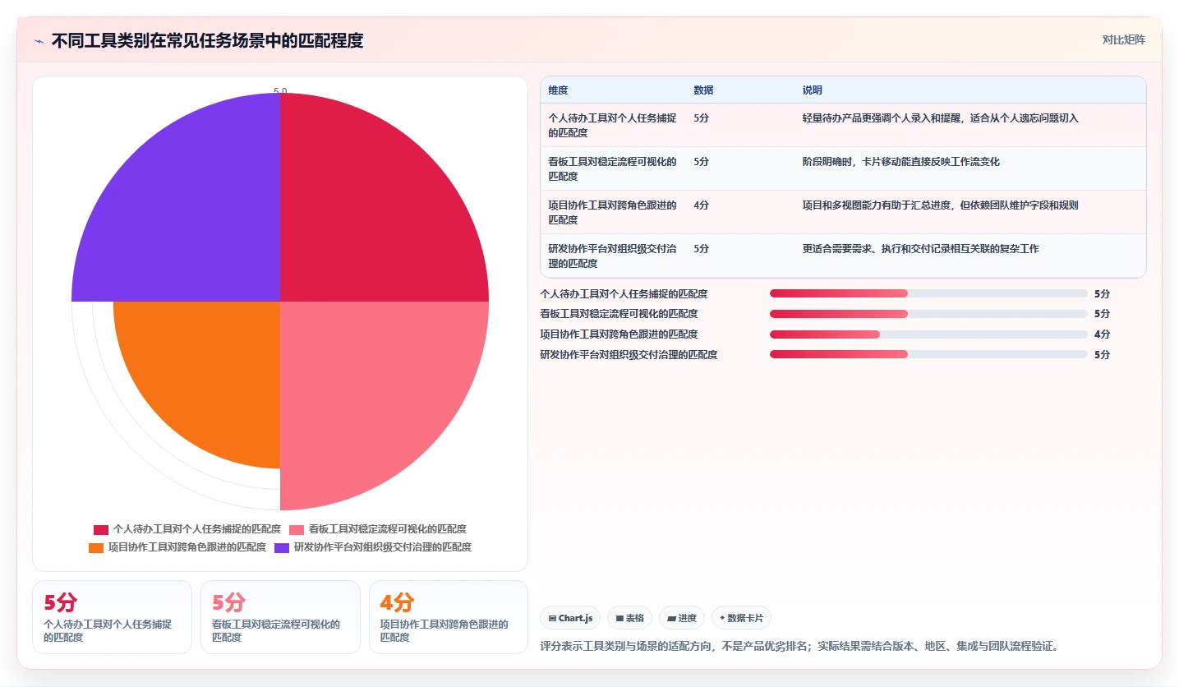Click table cell 看板工具对稳定流程可视化的匹配度
This screenshot has width=1179, height=687.
tap(613, 168)
